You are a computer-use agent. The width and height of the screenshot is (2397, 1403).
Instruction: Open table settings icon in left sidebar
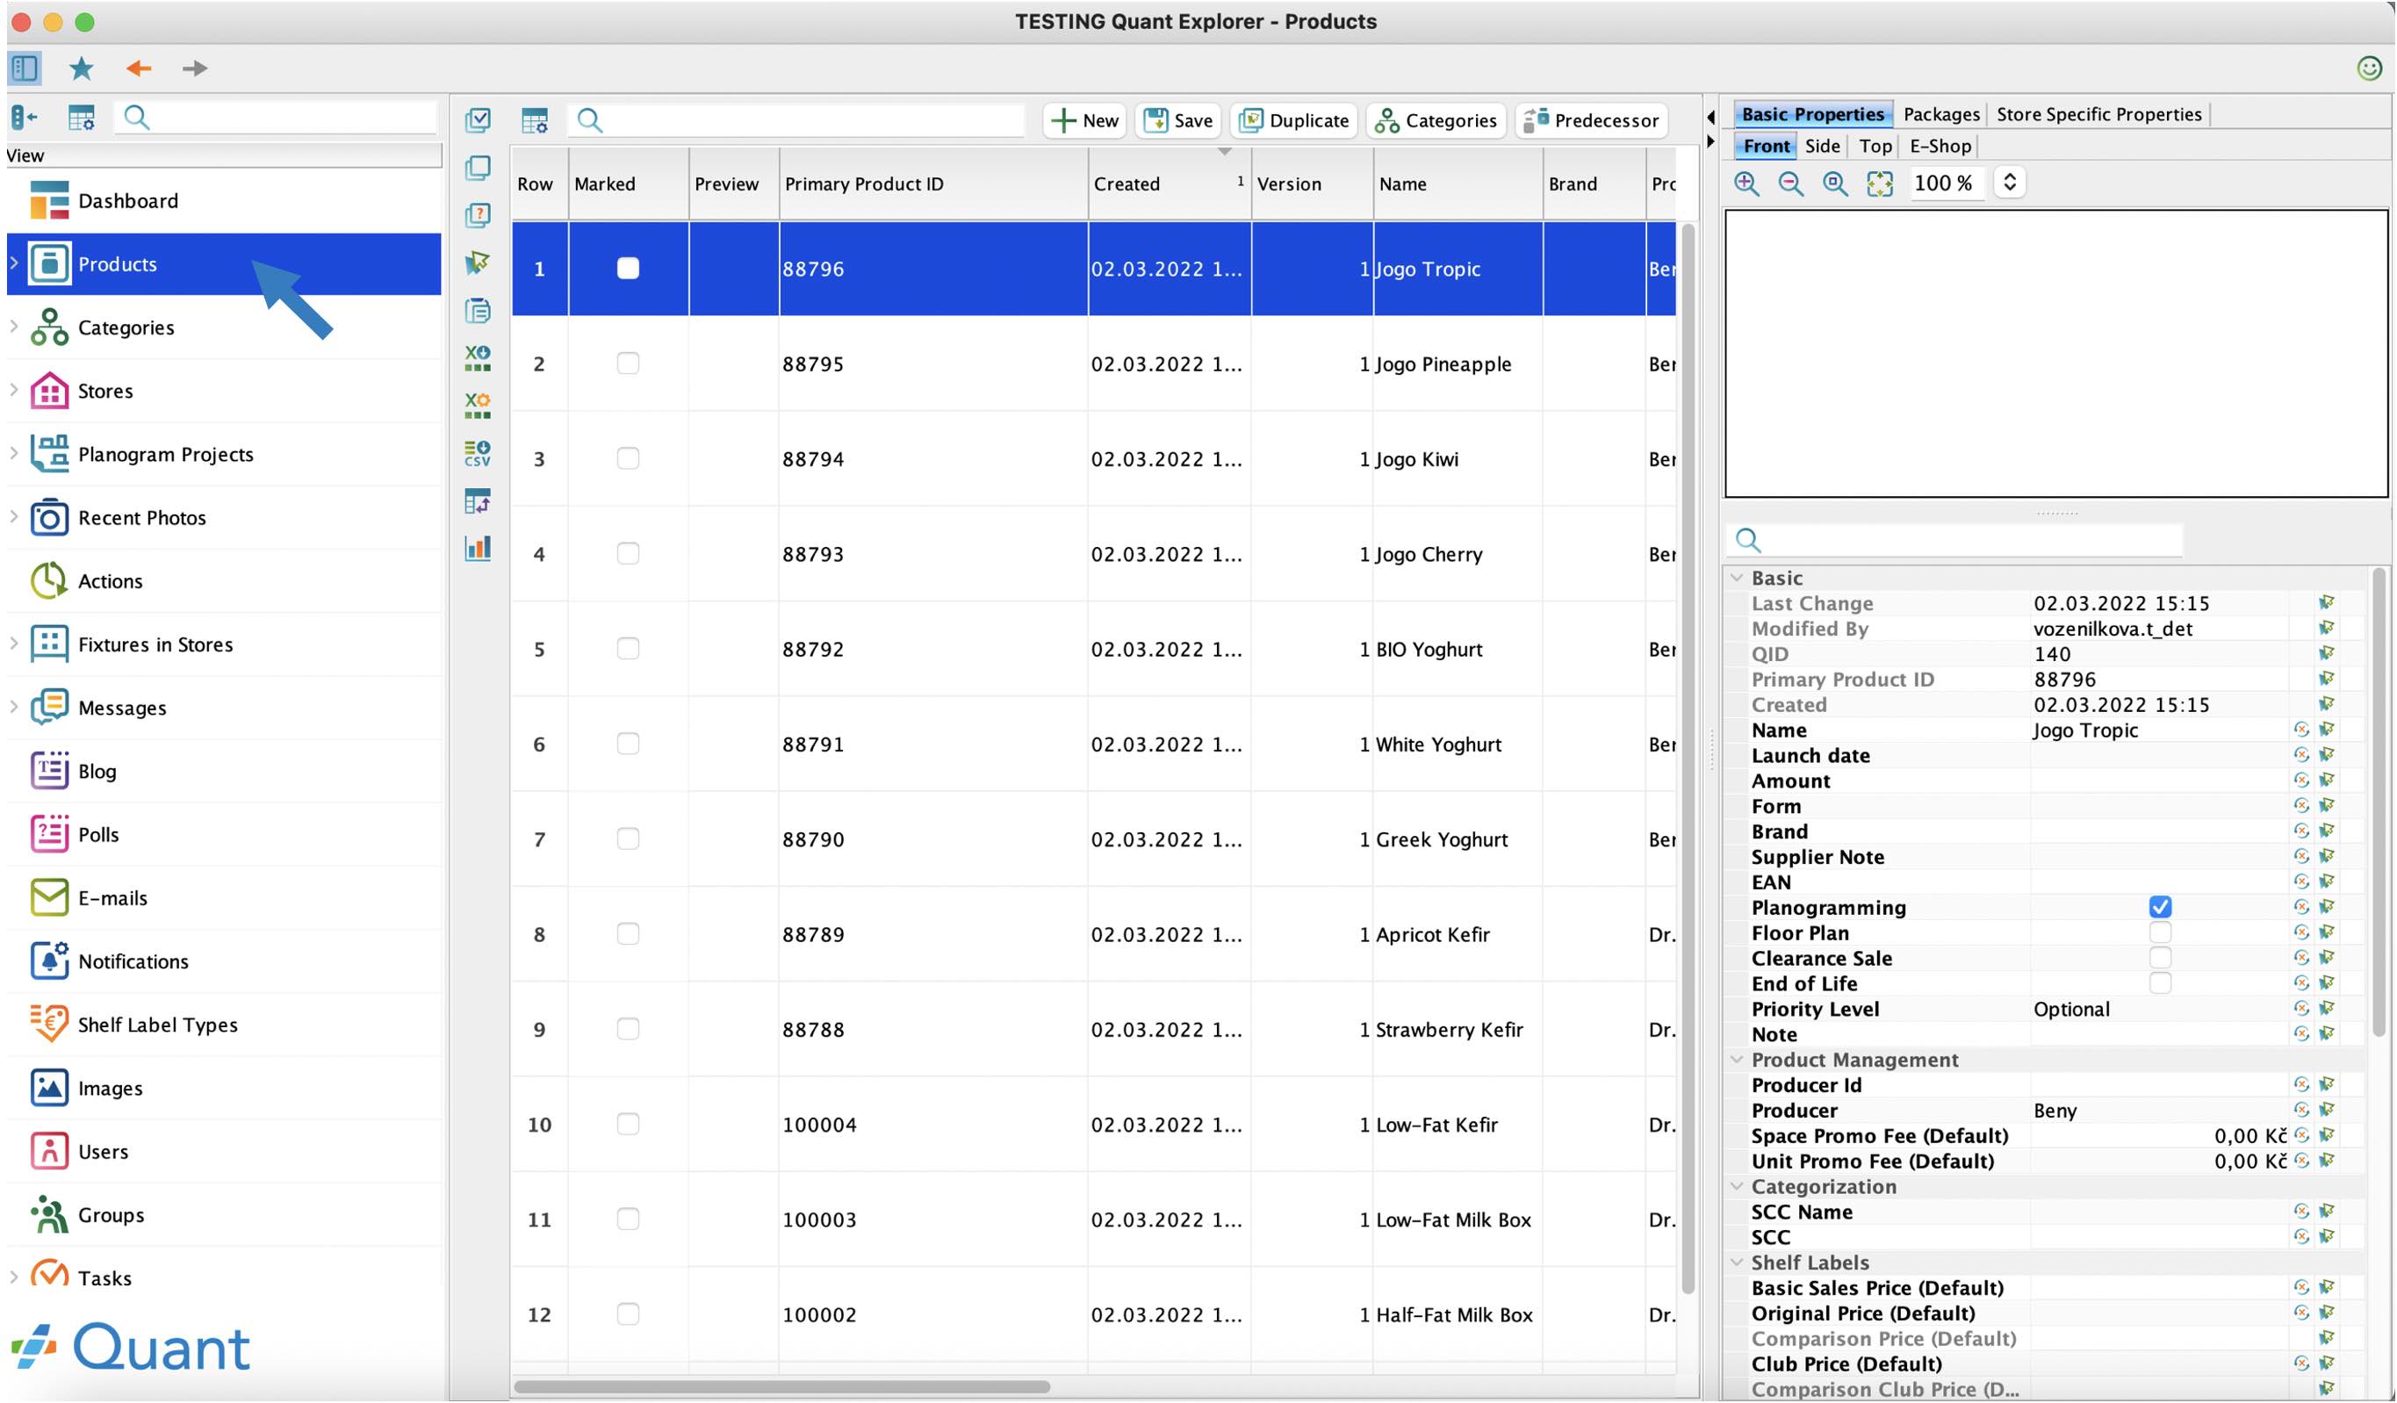[82, 118]
